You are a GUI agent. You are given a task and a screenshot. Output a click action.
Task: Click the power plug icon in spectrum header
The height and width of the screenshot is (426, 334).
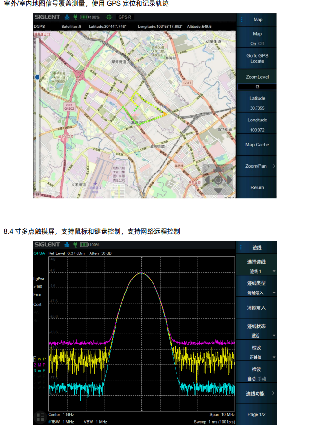(x=74, y=245)
